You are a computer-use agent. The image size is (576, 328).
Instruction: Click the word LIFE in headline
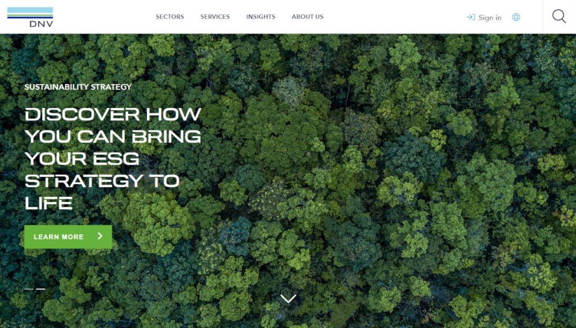tap(48, 203)
